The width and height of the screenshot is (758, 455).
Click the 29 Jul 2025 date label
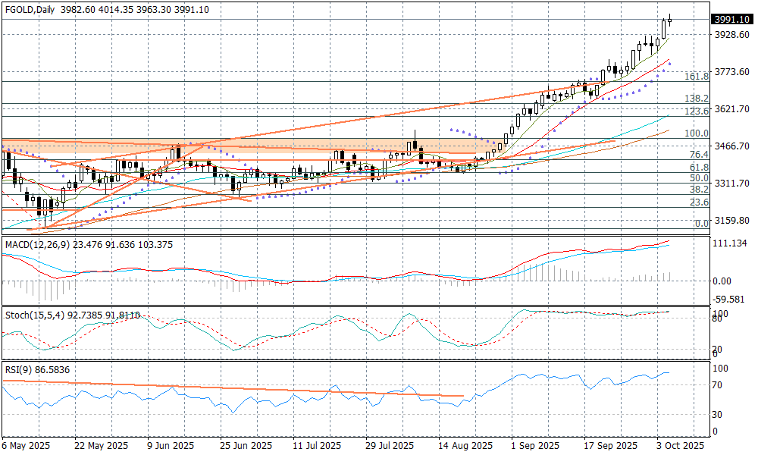[390, 446]
